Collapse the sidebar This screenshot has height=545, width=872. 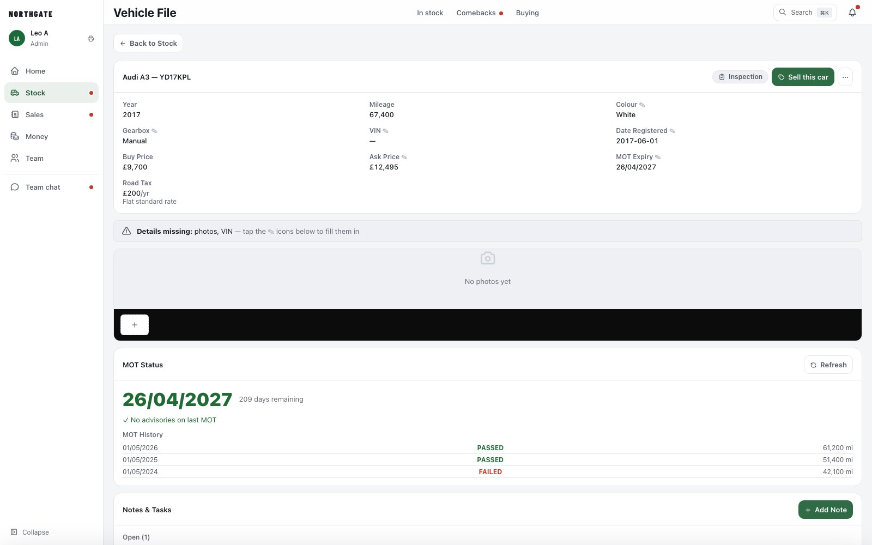coord(30,532)
